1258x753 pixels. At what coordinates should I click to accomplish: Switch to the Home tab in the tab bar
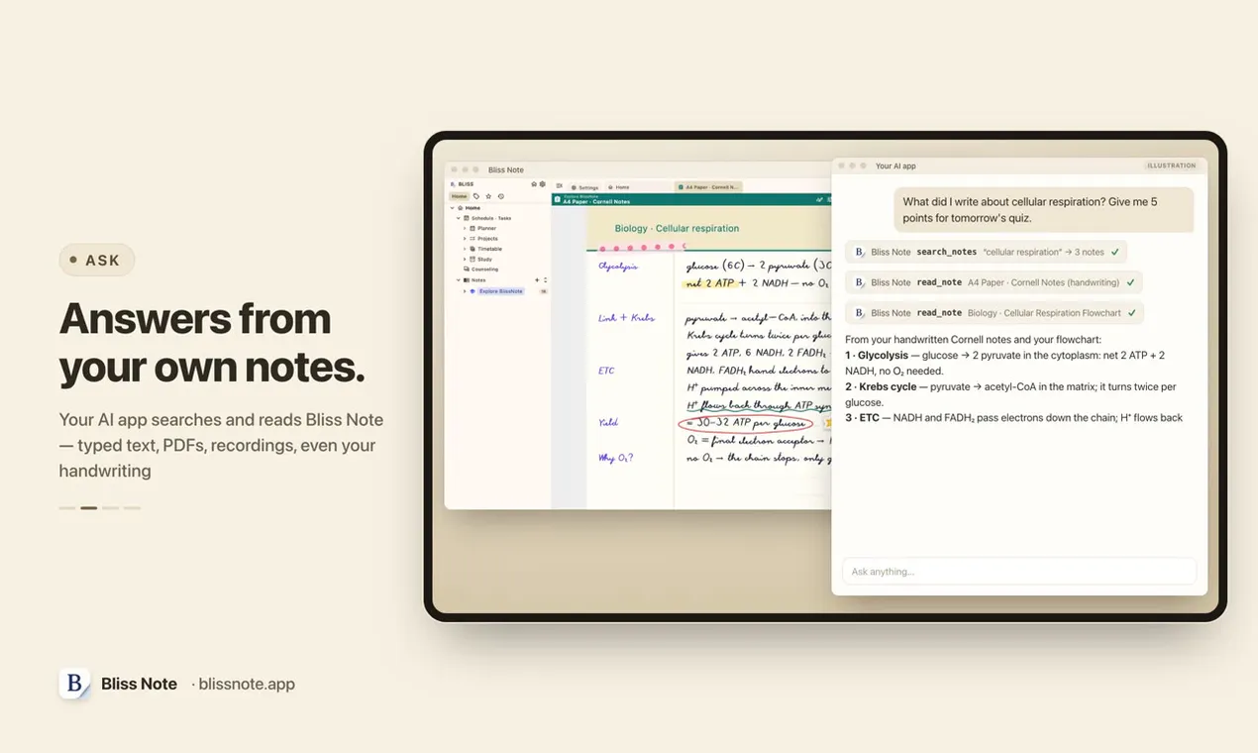(x=619, y=187)
